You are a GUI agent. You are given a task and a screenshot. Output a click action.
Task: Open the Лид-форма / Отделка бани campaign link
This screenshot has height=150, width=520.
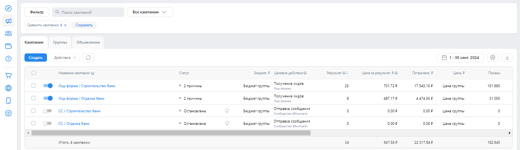tap(81, 98)
